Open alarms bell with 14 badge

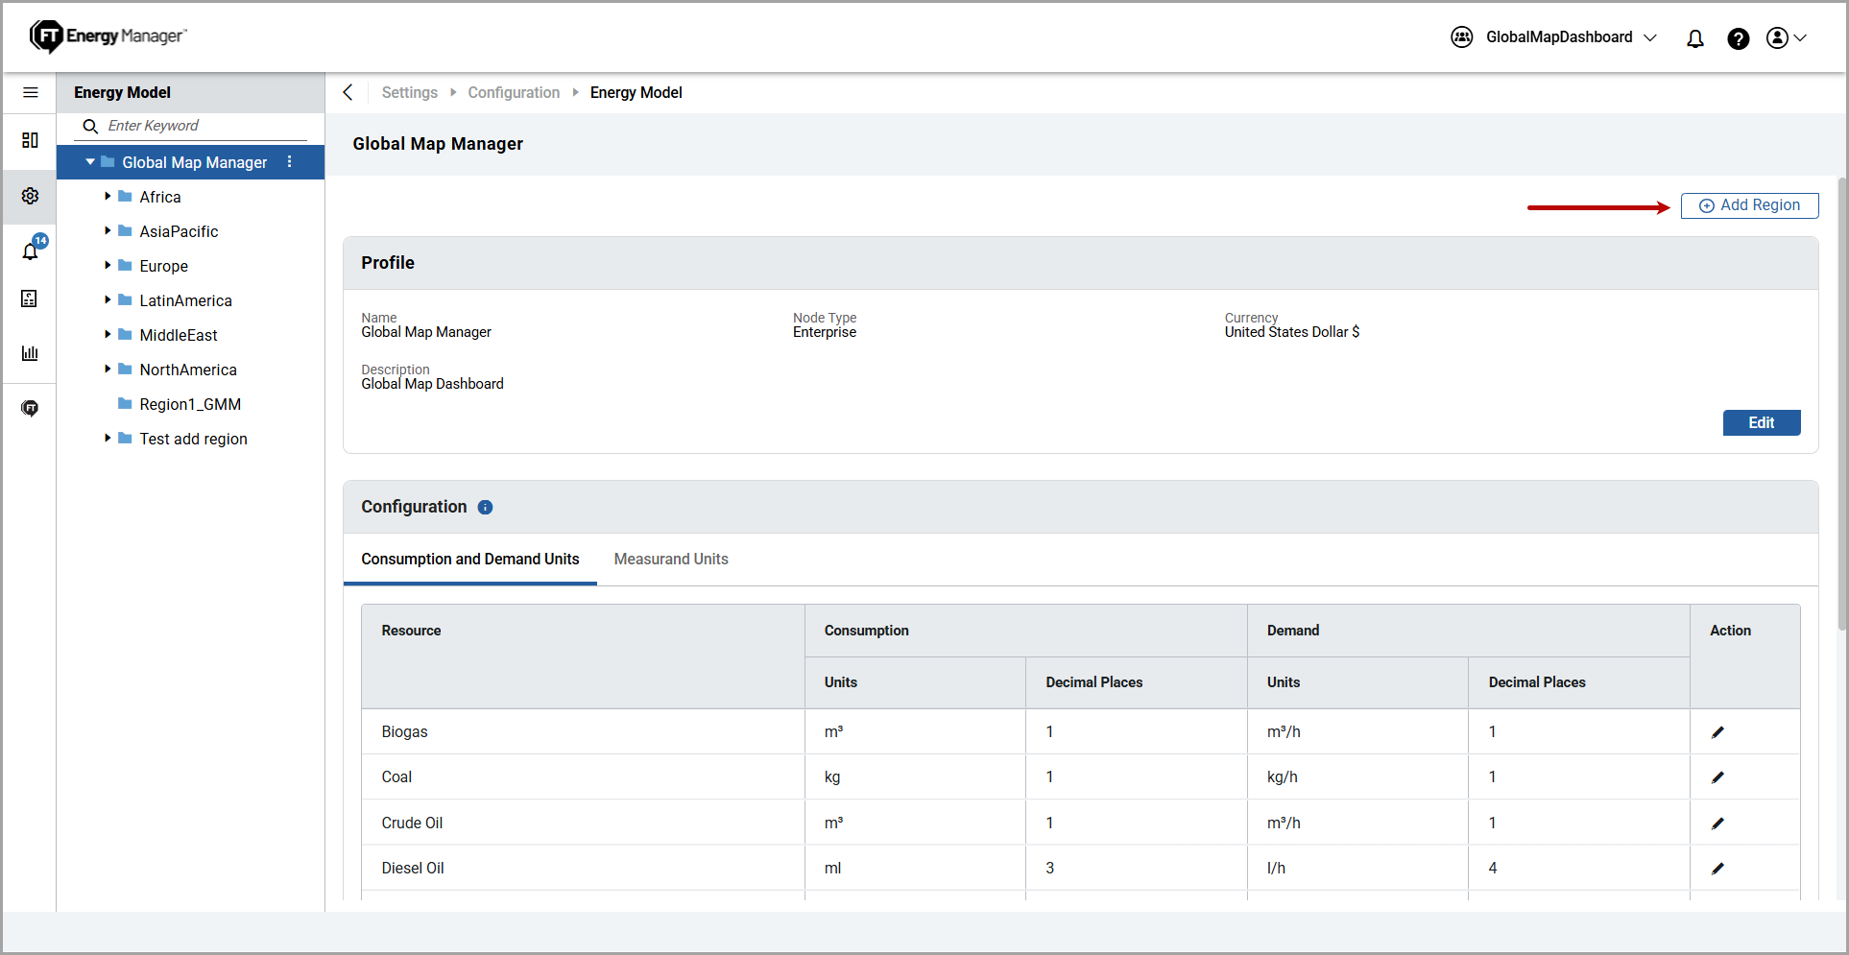tap(32, 249)
